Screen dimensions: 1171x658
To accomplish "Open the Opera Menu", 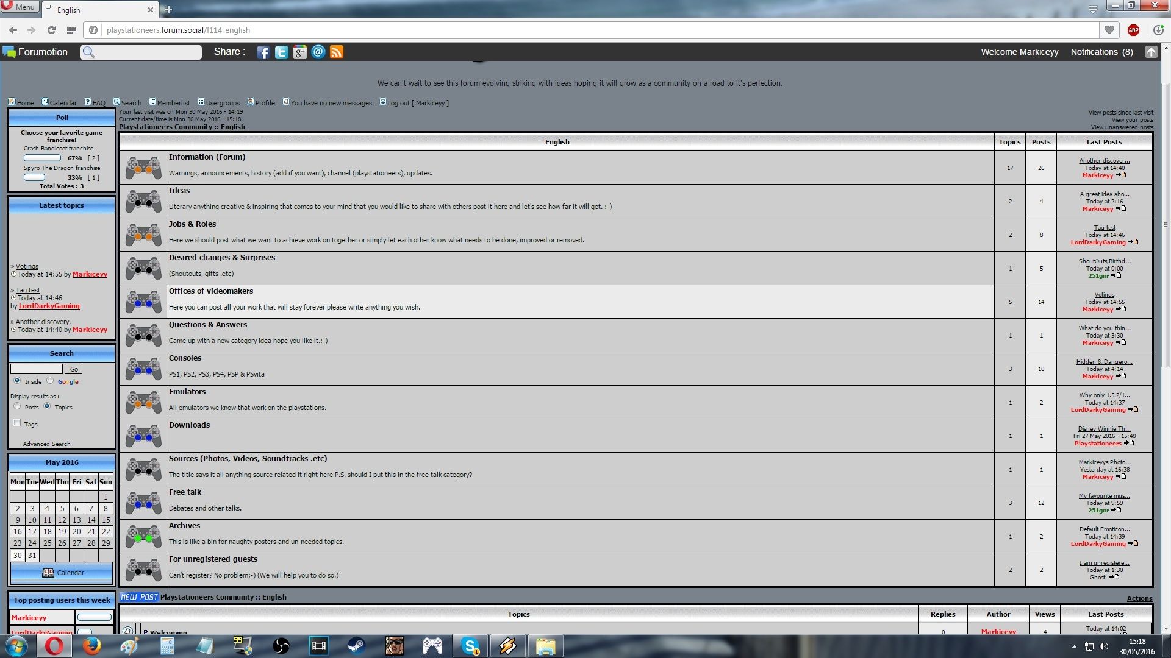I will pos(20,7).
